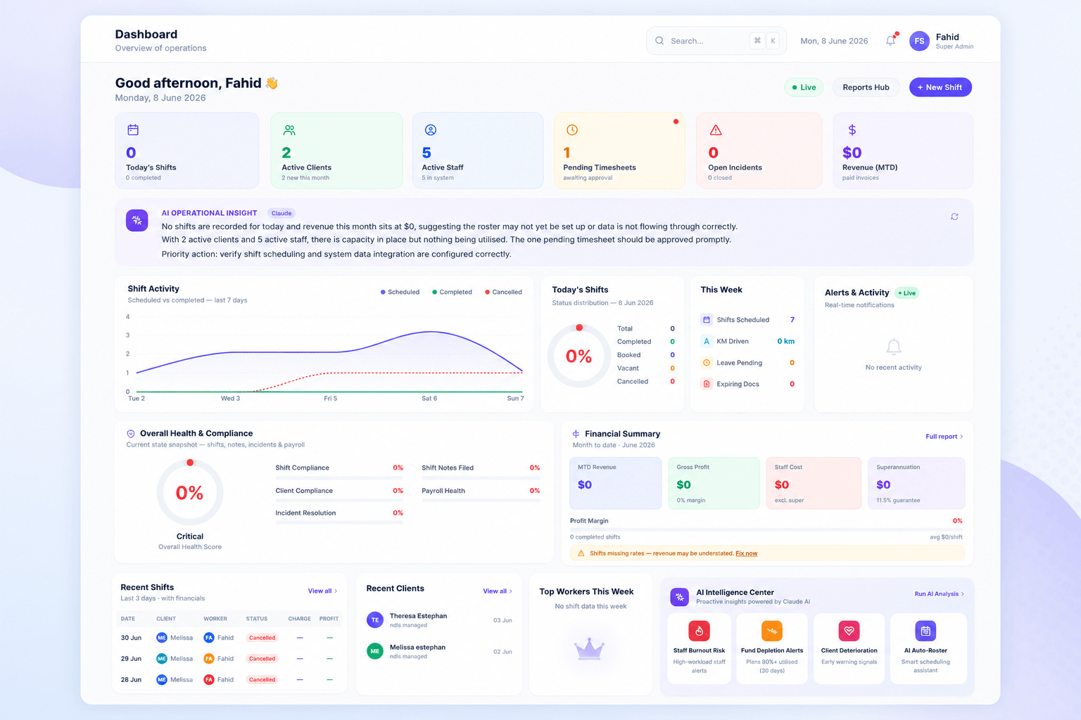Run AI Analysis

940,594
